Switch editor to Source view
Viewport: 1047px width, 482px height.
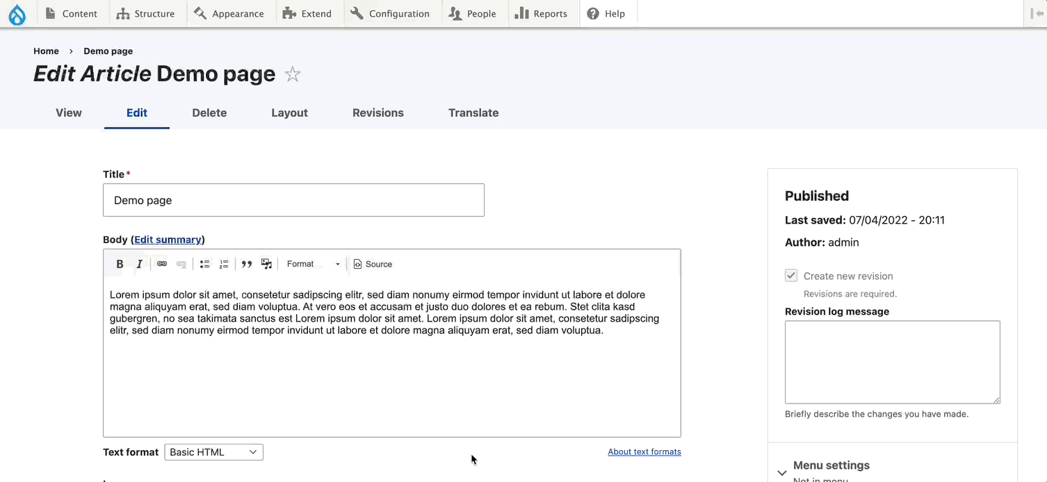[373, 264]
